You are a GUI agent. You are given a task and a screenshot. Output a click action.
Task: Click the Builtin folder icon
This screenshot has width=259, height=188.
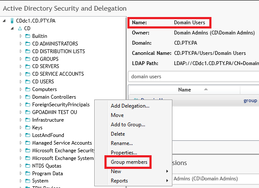tap(28, 36)
